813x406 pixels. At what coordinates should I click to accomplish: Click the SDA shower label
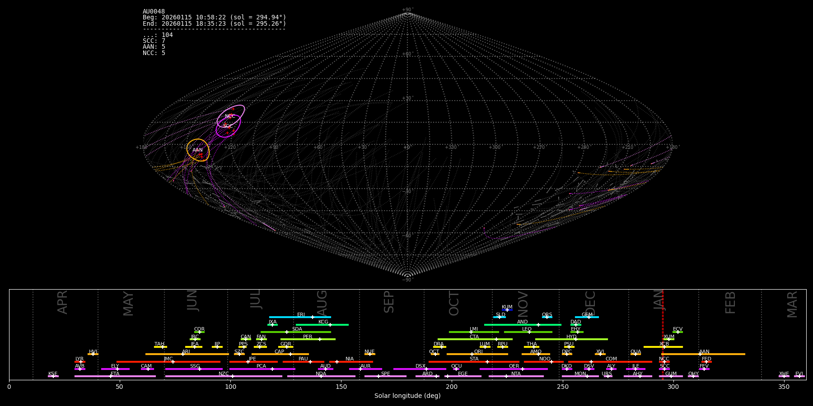point(297,329)
